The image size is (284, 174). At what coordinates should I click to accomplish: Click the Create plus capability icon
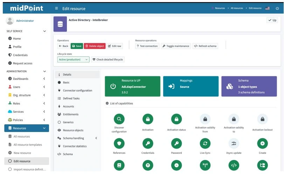262,144
